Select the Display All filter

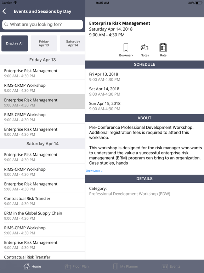tap(15, 43)
